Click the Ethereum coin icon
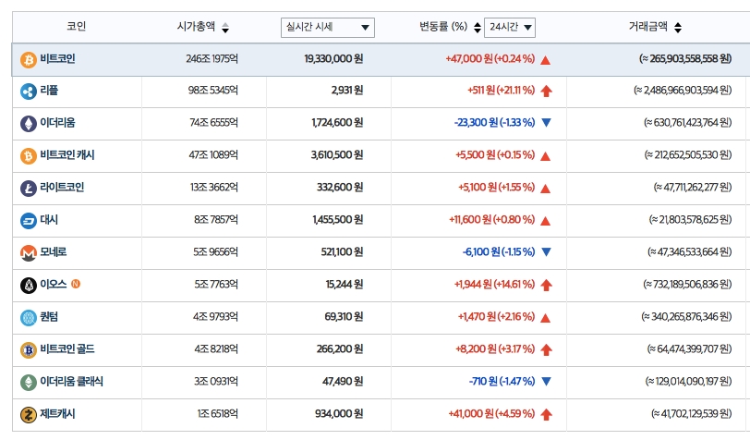Image resolution: width=750 pixels, height=440 pixels. 28,123
